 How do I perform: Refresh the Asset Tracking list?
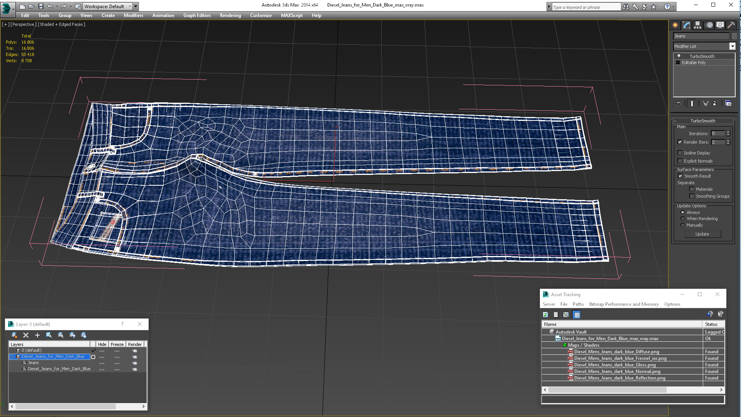point(545,315)
